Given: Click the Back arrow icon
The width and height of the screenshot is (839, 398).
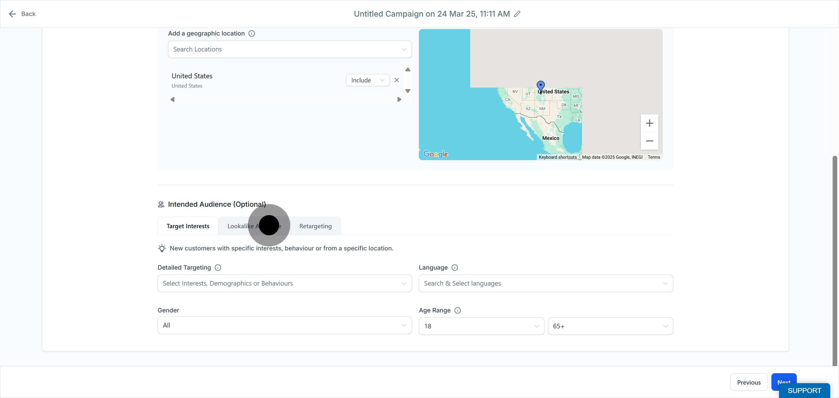Looking at the screenshot, I should 12,14.
